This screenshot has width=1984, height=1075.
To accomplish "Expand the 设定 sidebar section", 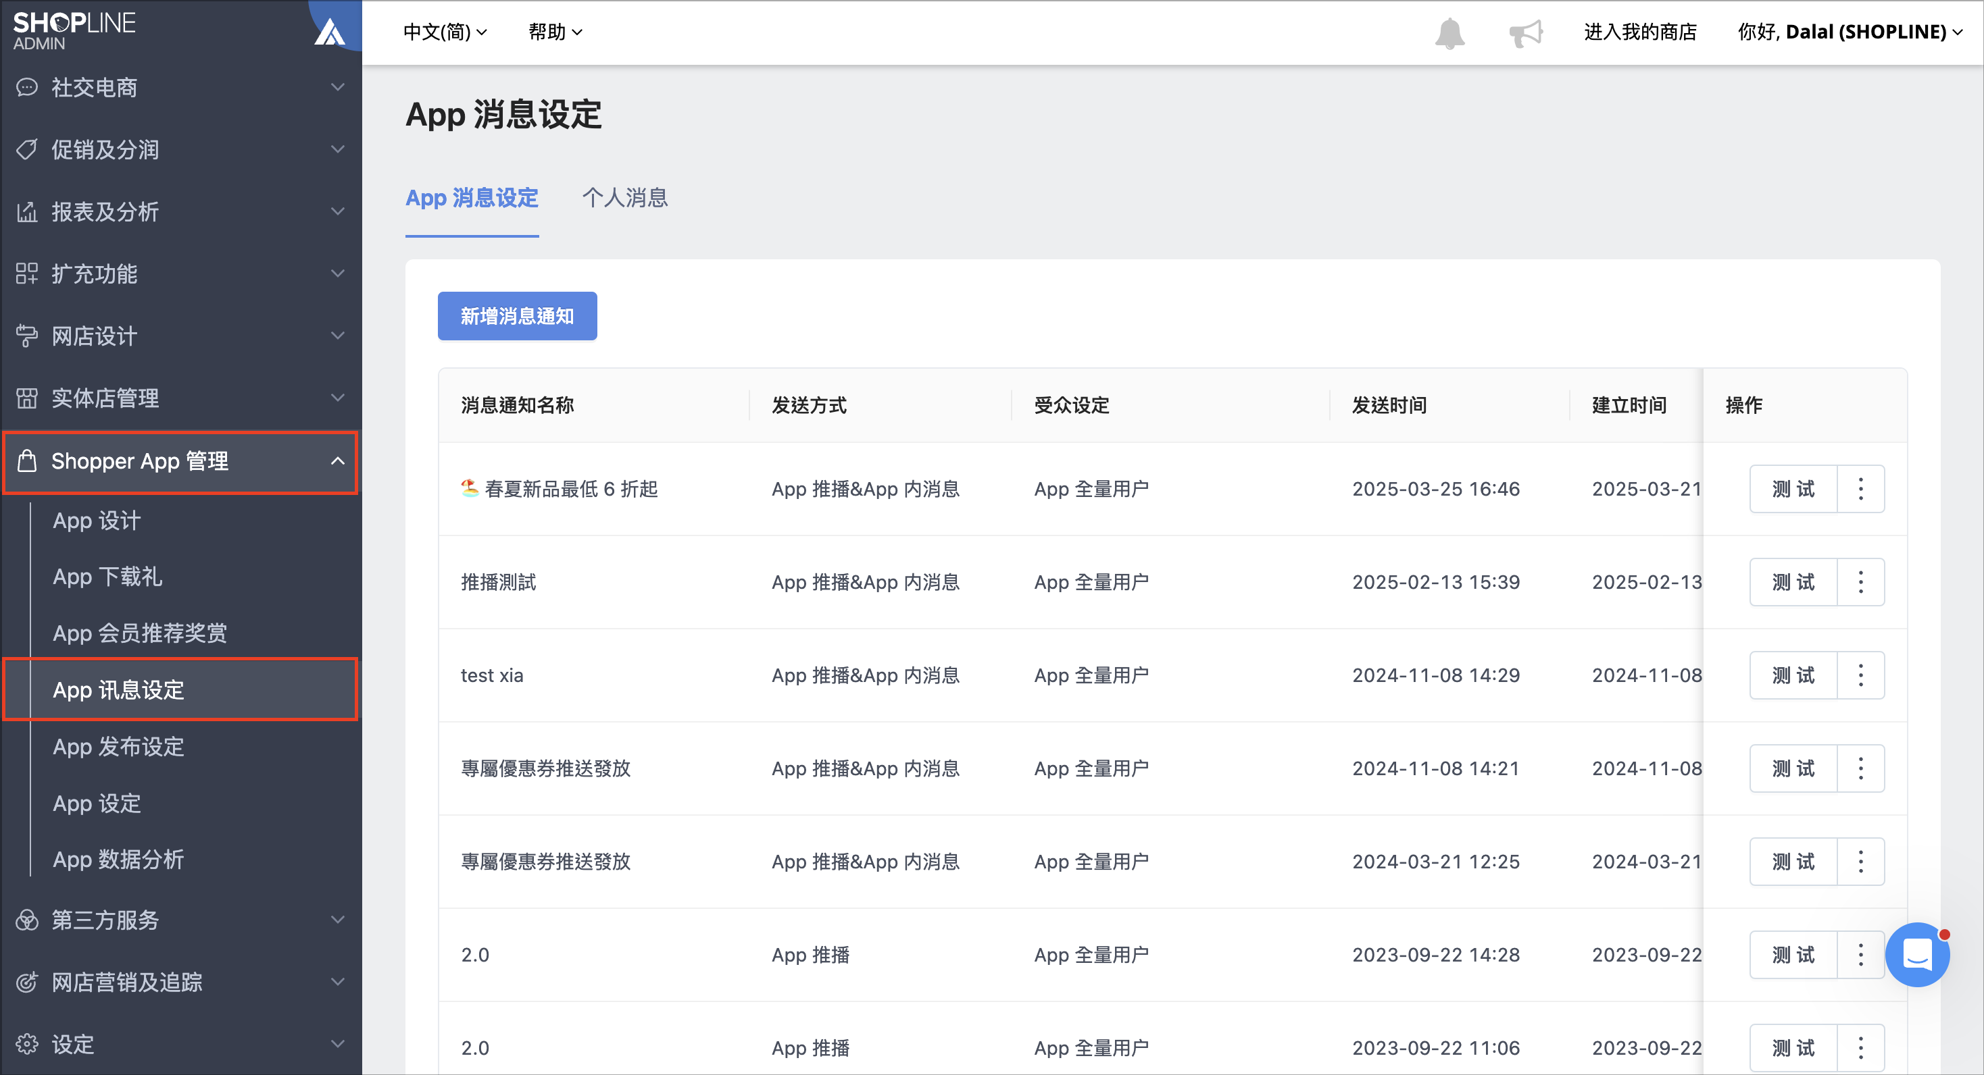I will (x=337, y=1044).
